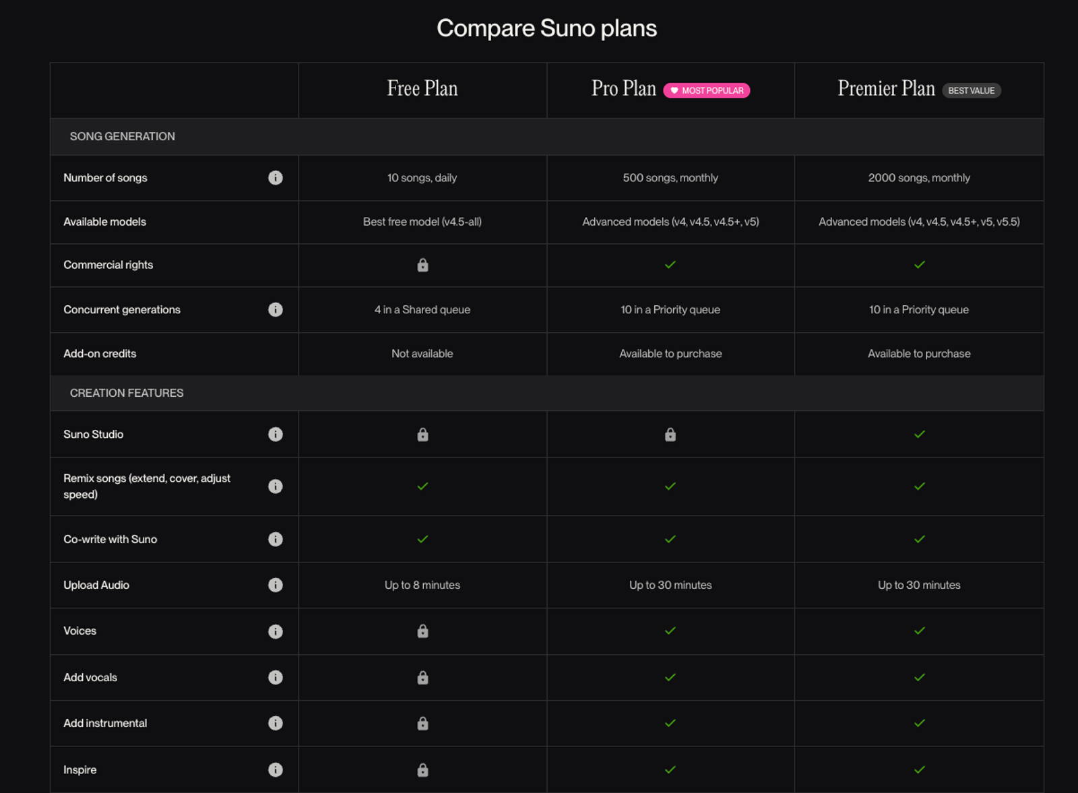
Task: Click Pro Plan lock icon for Suno Studio
Action: [x=670, y=435]
